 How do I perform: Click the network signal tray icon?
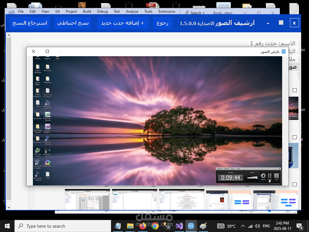[x=250, y=226]
